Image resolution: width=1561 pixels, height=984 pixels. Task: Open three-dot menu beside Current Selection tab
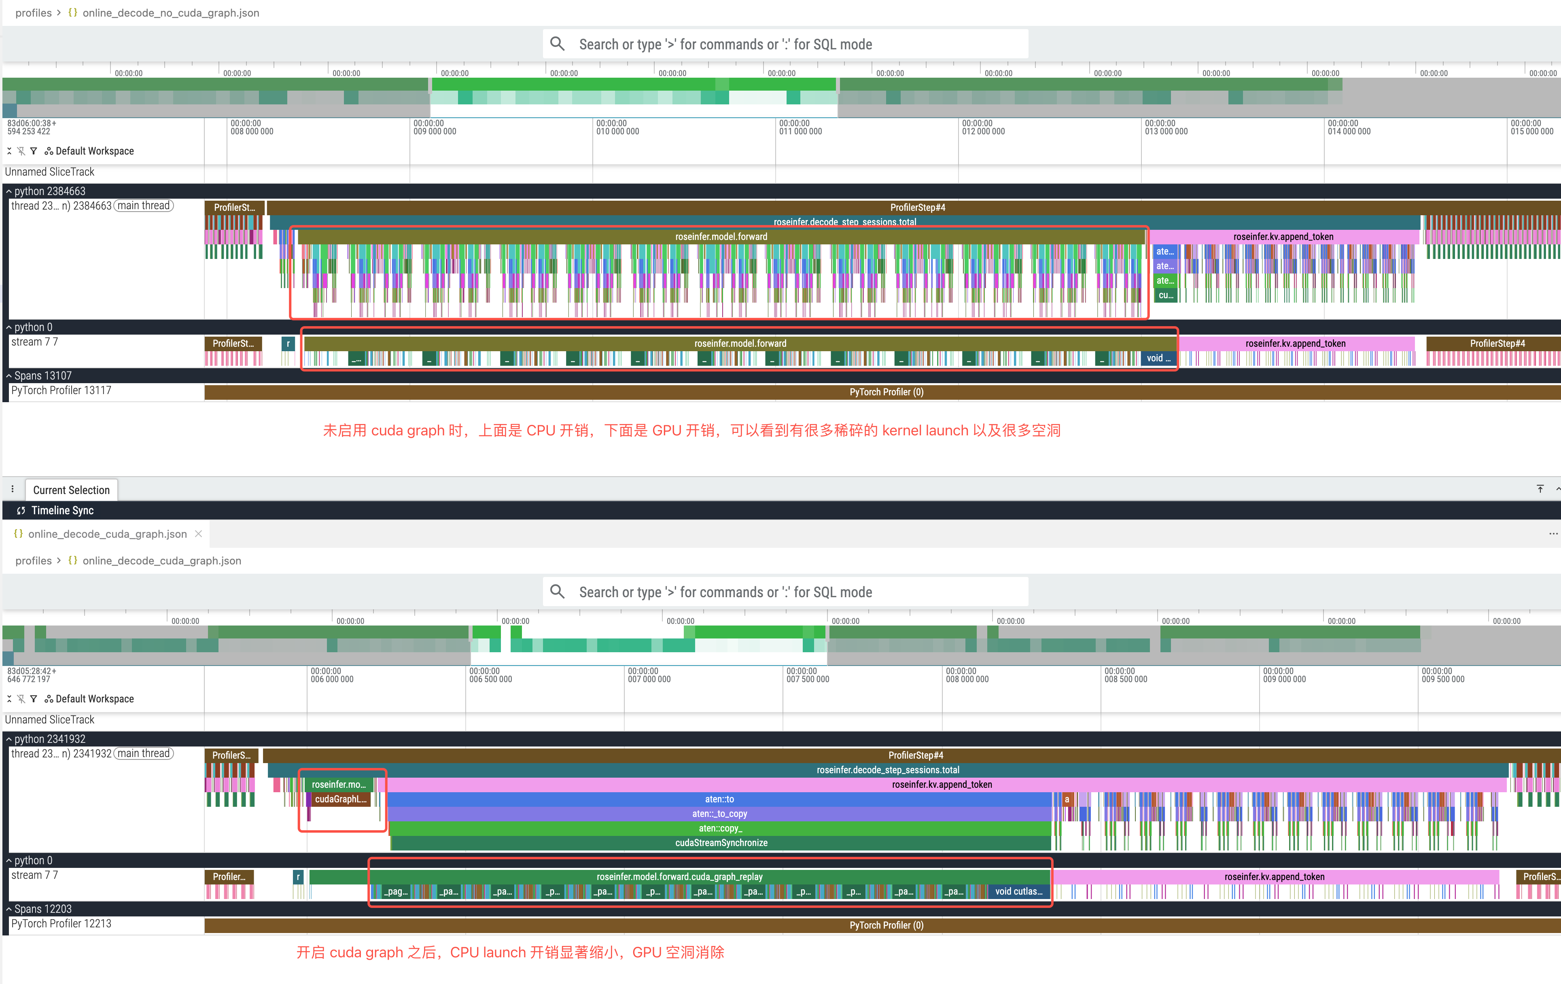pyautogui.click(x=12, y=490)
